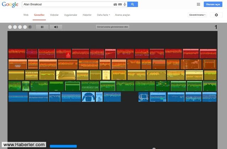Screen dimensions: 227x149
Task: Open the settings gear icon
Action: coord(216,15)
